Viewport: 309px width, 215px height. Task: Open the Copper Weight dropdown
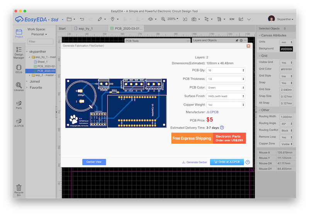click(226, 105)
